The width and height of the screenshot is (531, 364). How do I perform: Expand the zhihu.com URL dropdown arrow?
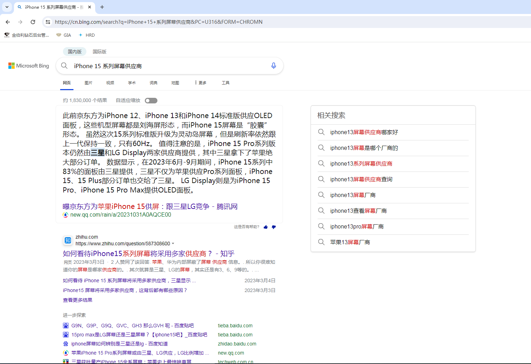[x=173, y=244]
